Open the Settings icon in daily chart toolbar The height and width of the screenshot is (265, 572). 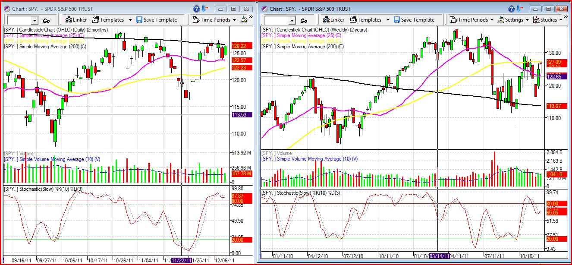[243, 20]
